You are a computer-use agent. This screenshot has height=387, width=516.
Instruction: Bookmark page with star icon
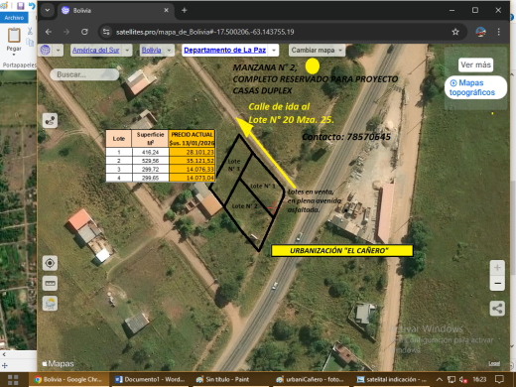(455, 32)
